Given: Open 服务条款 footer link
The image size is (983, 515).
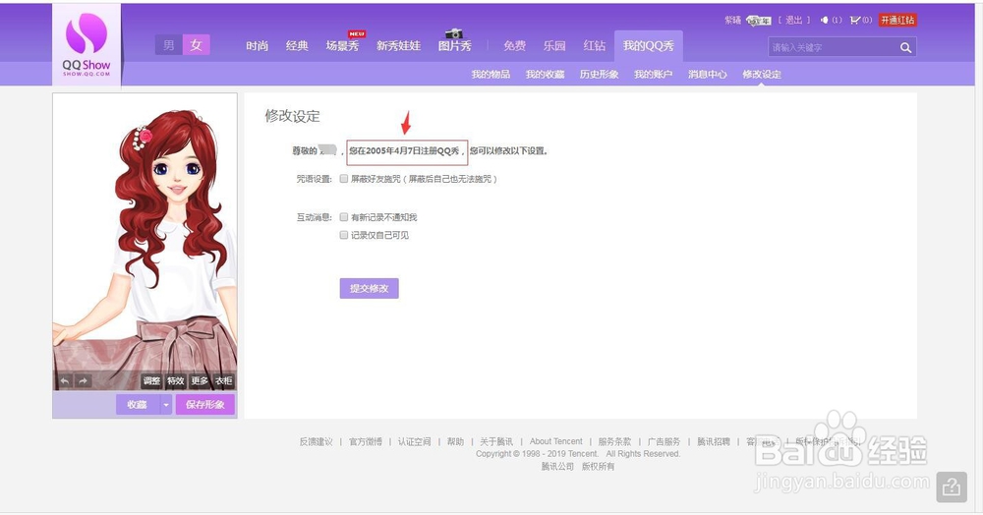Looking at the screenshot, I should (615, 441).
